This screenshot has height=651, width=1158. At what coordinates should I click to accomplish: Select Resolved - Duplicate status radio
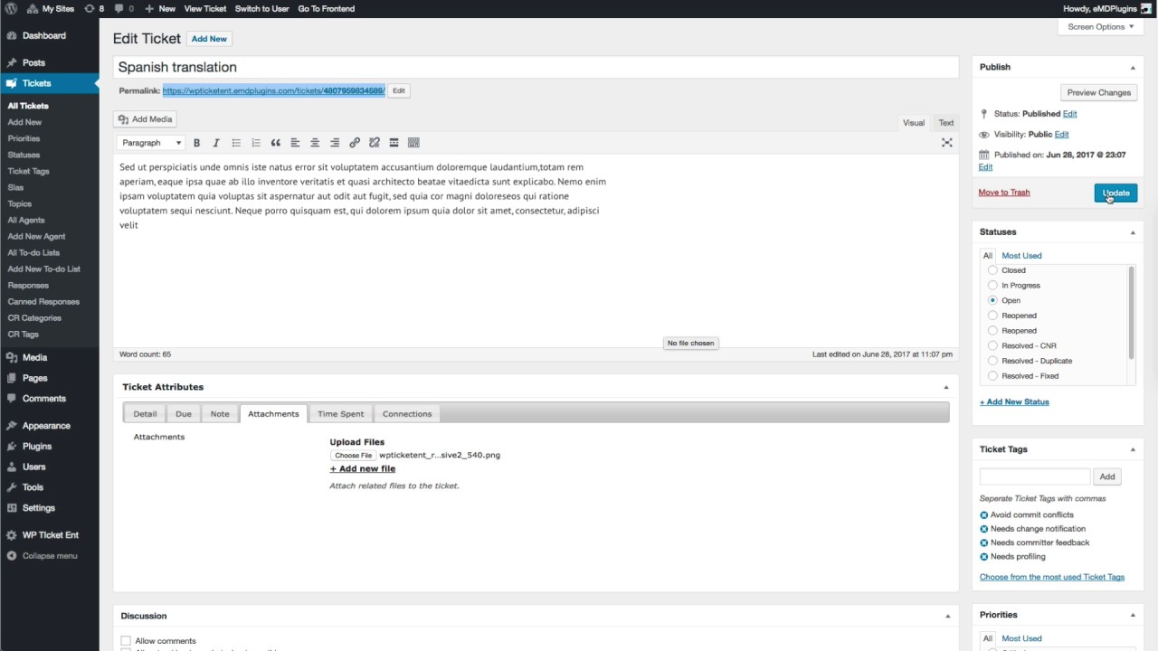(x=992, y=361)
